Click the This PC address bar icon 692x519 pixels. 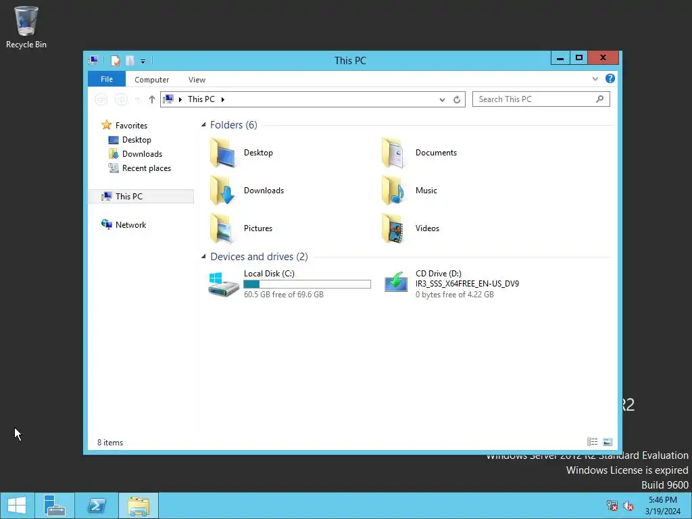[x=168, y=99]
